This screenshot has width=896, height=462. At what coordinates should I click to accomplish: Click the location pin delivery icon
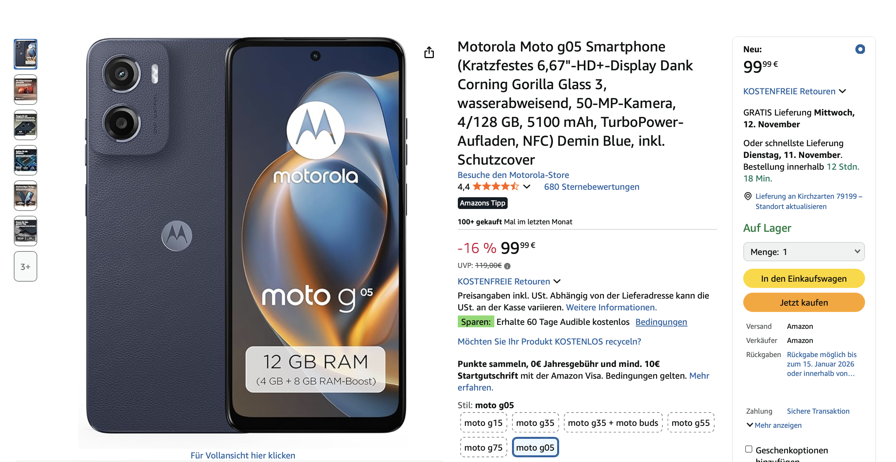click(x=748, y=196)
